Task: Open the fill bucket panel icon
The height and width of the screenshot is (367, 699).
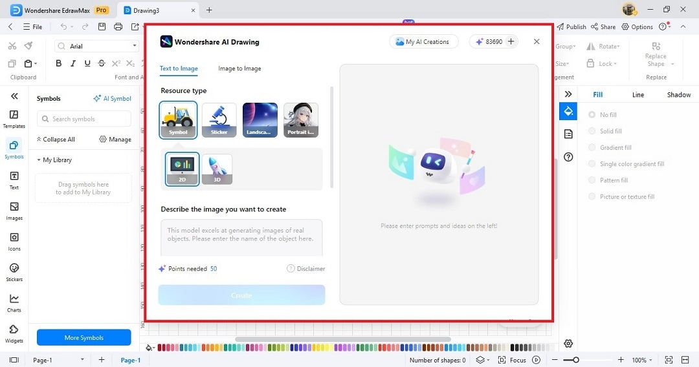Action: (x=568, y=111)
